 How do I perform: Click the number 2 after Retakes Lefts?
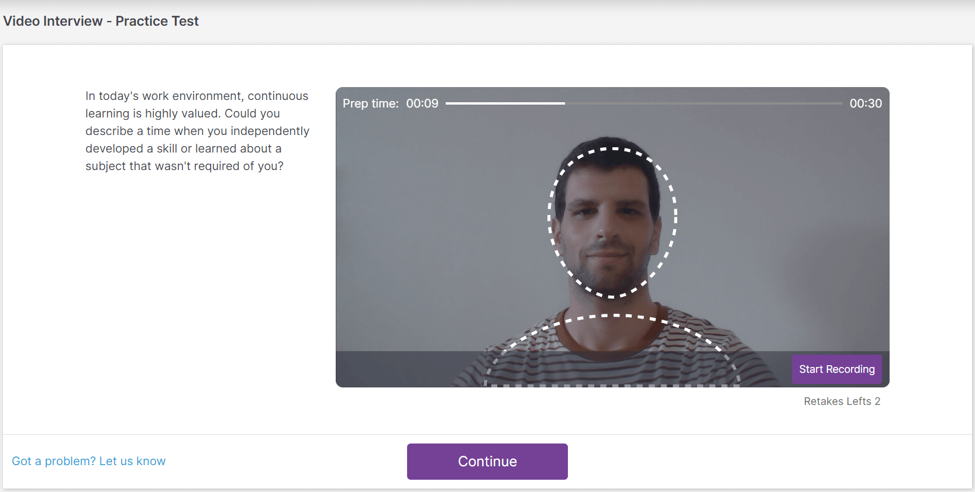coord(877,401)
